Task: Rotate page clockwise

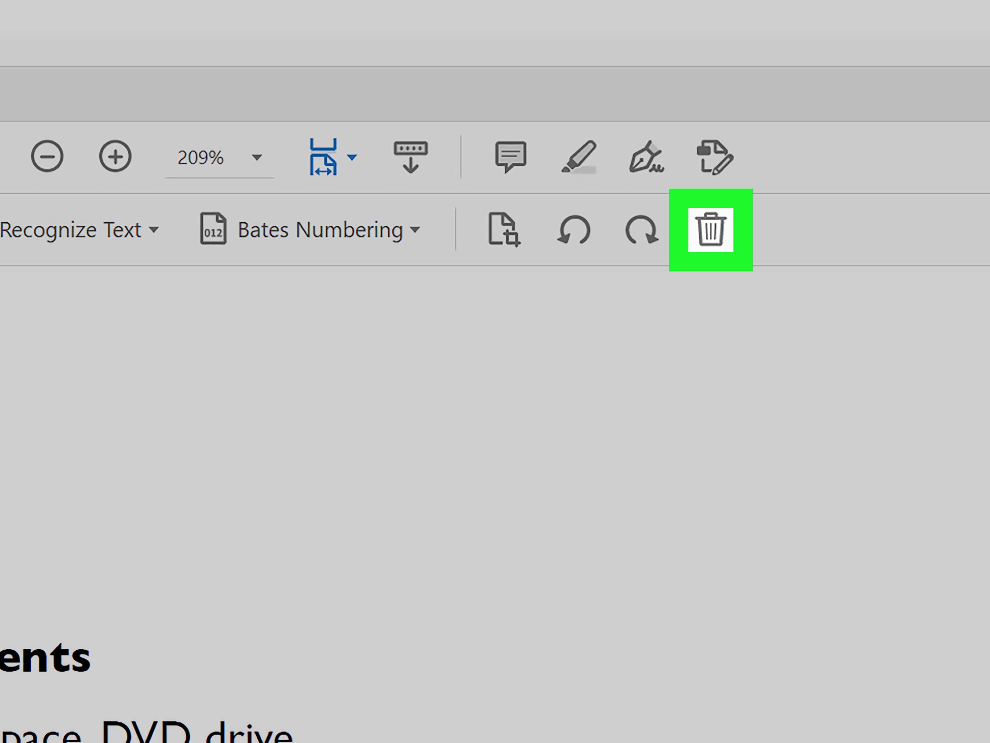Action: pyautogui.click(x=641, y=230)
